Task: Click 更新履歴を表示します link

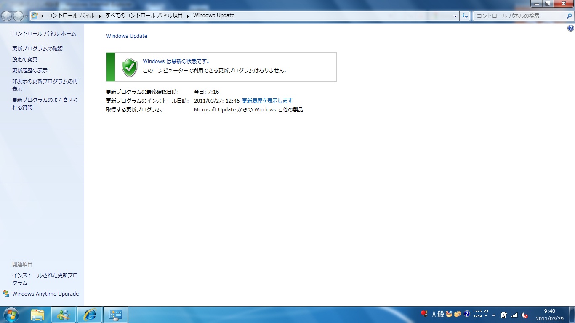Action: 267,101
